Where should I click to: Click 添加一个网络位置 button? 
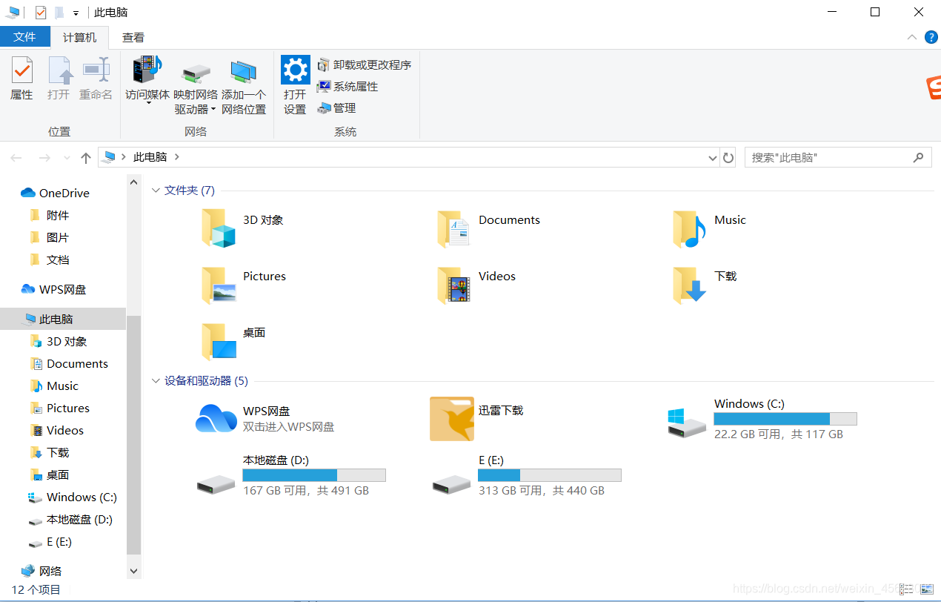point(244,86)
